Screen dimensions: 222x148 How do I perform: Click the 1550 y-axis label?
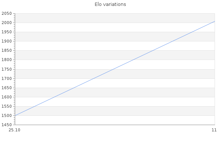(x=7, y=106)
